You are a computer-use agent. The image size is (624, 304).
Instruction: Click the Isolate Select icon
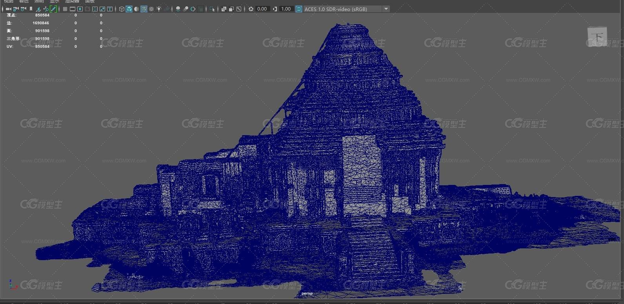point(212,9)
